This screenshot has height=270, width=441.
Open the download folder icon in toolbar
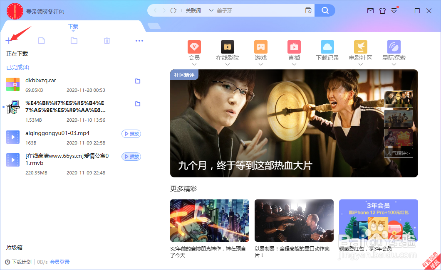(x=74, y=41)
